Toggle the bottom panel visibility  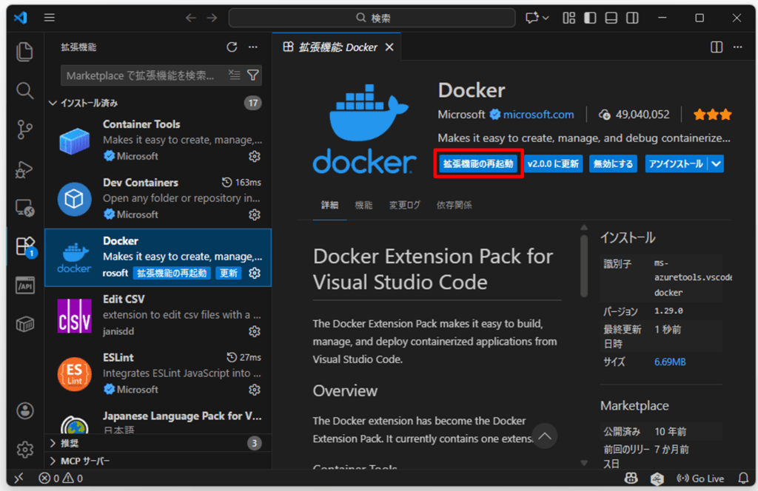click(611, 17)
